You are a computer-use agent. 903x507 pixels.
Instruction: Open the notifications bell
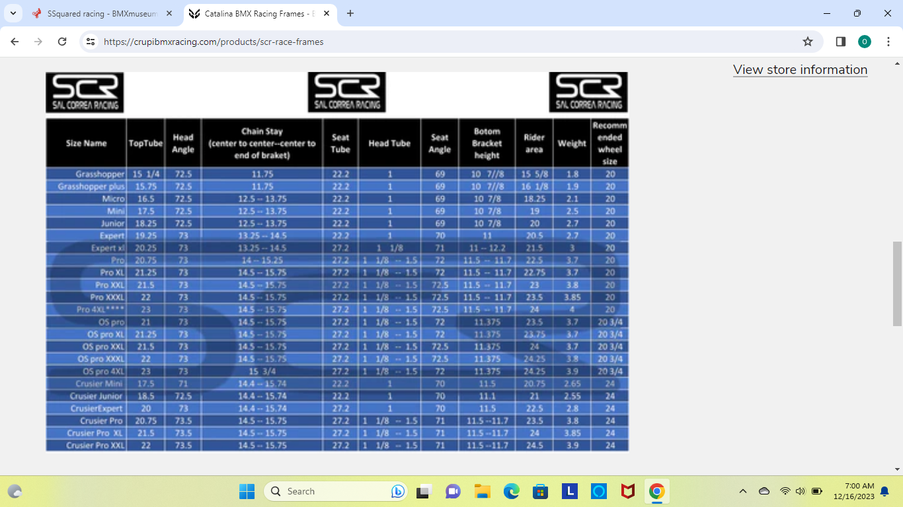click(x=884, y=491)
